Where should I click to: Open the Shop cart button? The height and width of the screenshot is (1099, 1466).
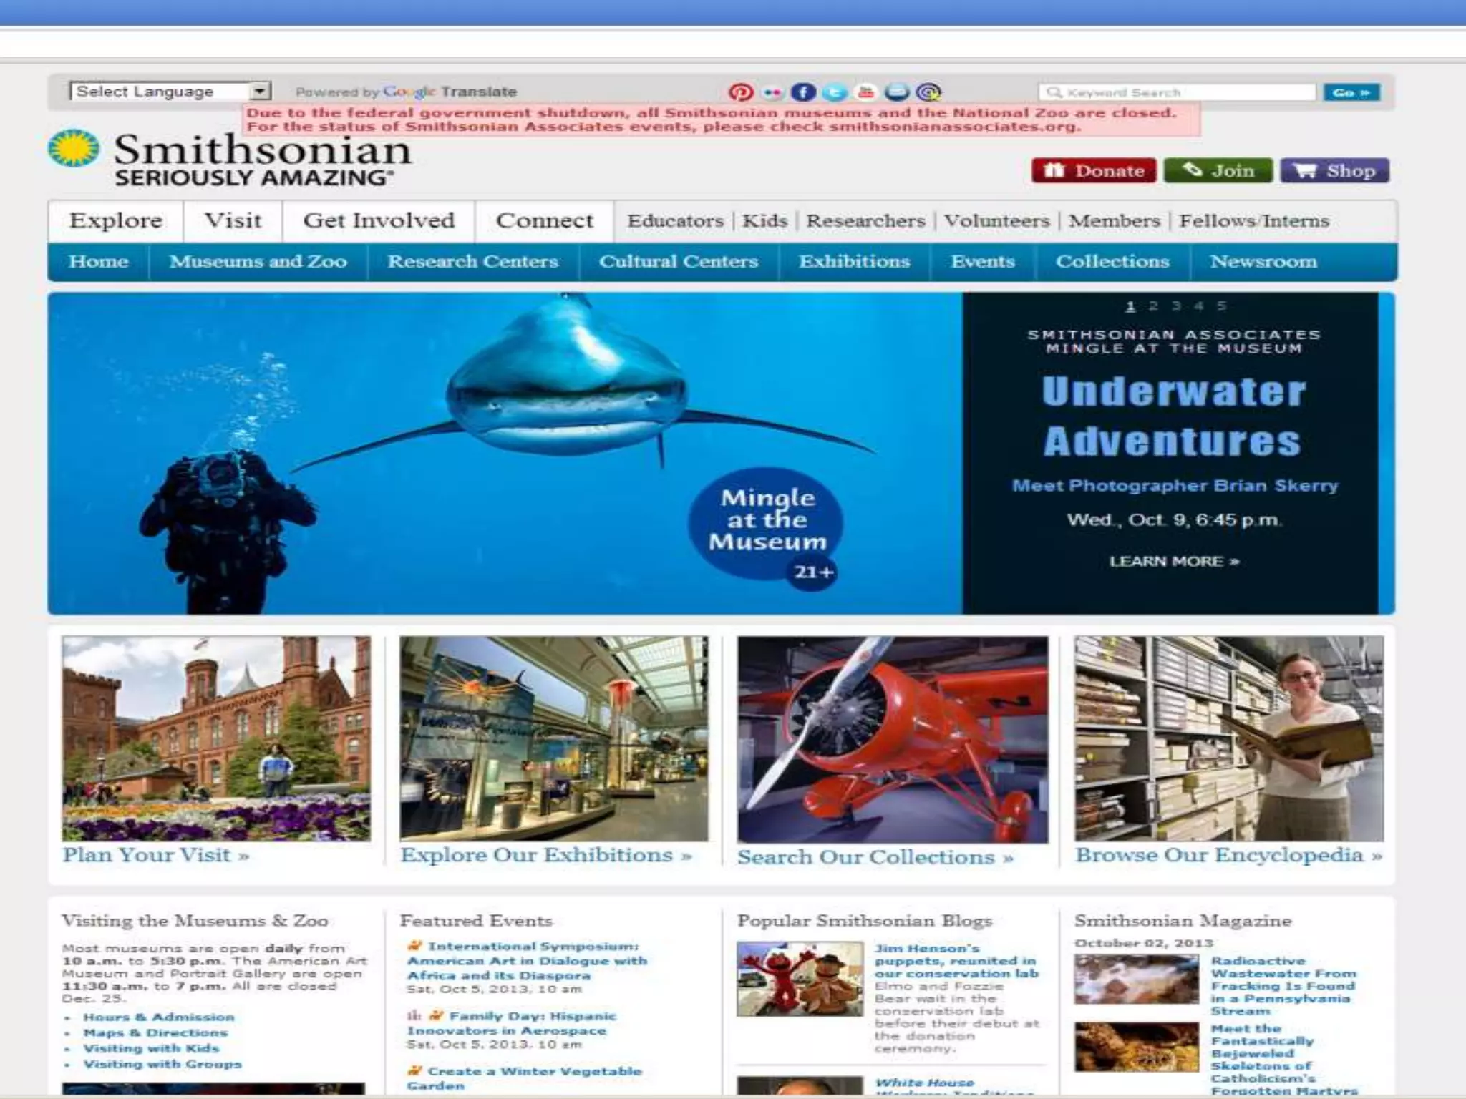click(x=1334, y=171)
